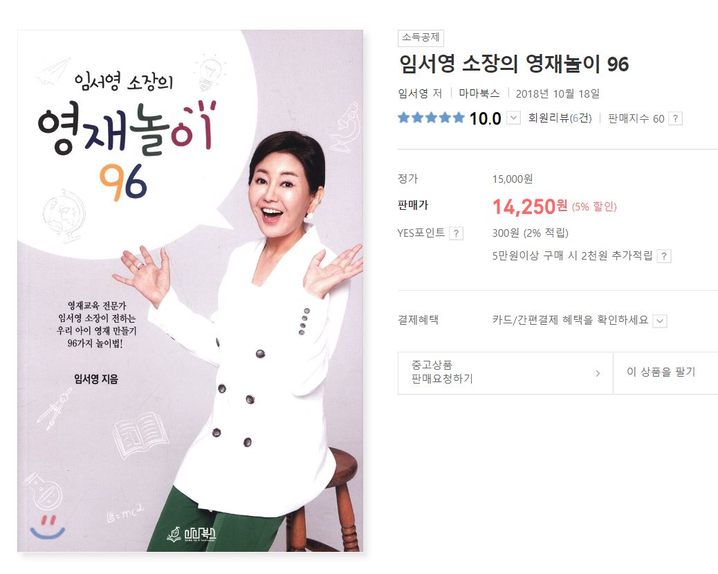This screenshot has width=718, height=574.
Task: Open publisher link 마마북스
Action: click(x=479, y=93)
